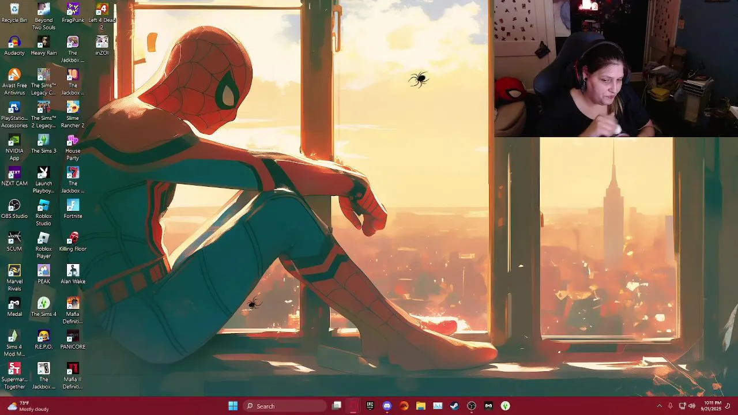Open NZXT CAM desktop icon
Viewport: 738px width, 415px height.
pos(14,176)
